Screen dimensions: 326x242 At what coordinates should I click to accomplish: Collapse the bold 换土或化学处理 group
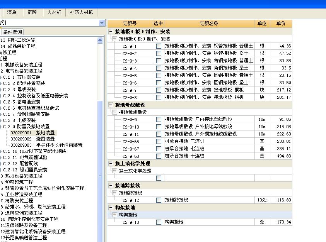111,164
